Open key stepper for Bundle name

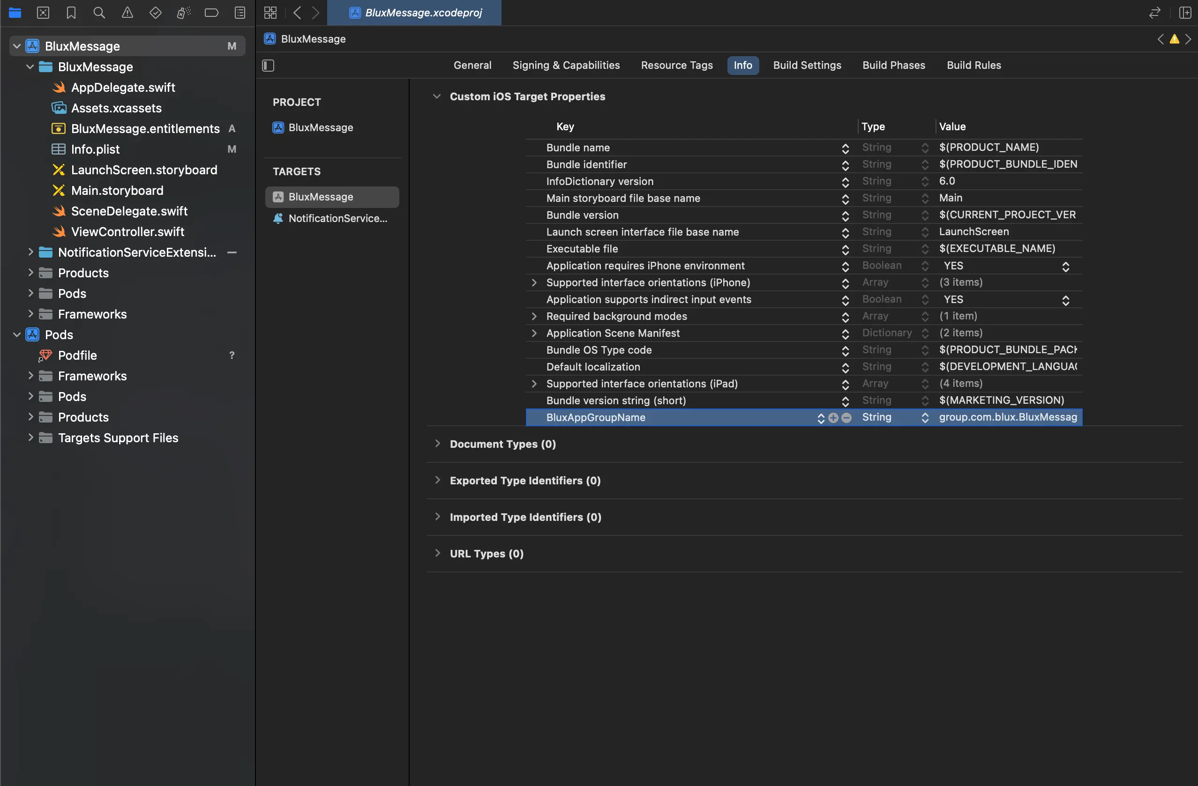tap(845, 148)
